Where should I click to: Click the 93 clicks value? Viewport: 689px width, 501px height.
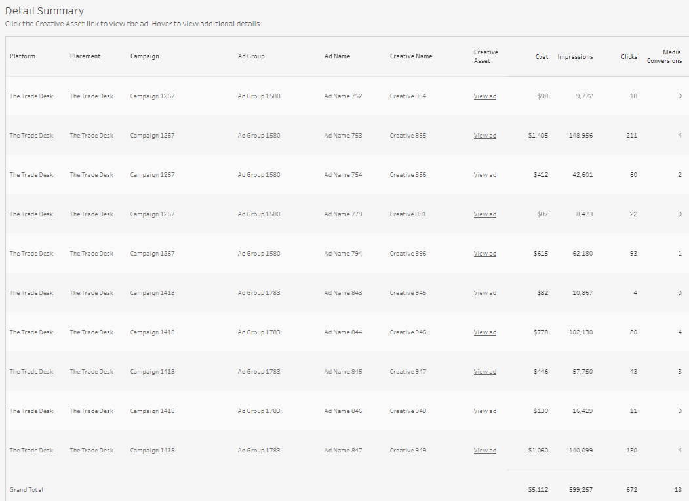click(633, 254)
